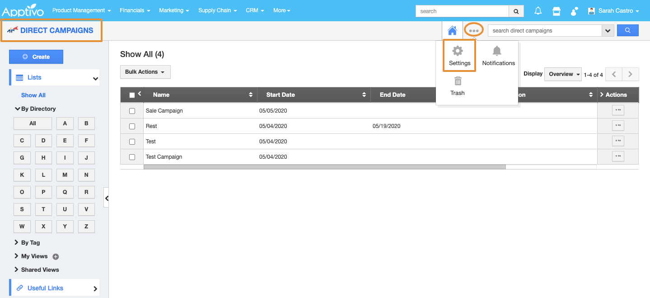The width and height of the screenshot is (650, 298).
Task: Open the app store icon in header
Action: point(556,11)
